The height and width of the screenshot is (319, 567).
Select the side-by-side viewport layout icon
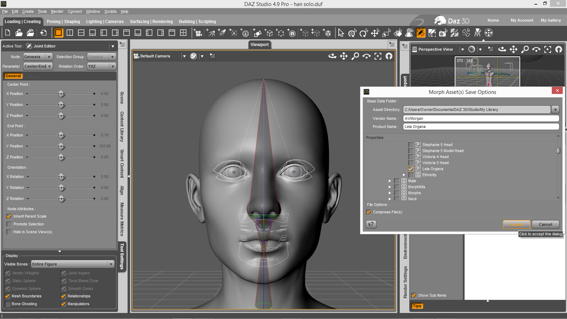[x=70, y=33]
